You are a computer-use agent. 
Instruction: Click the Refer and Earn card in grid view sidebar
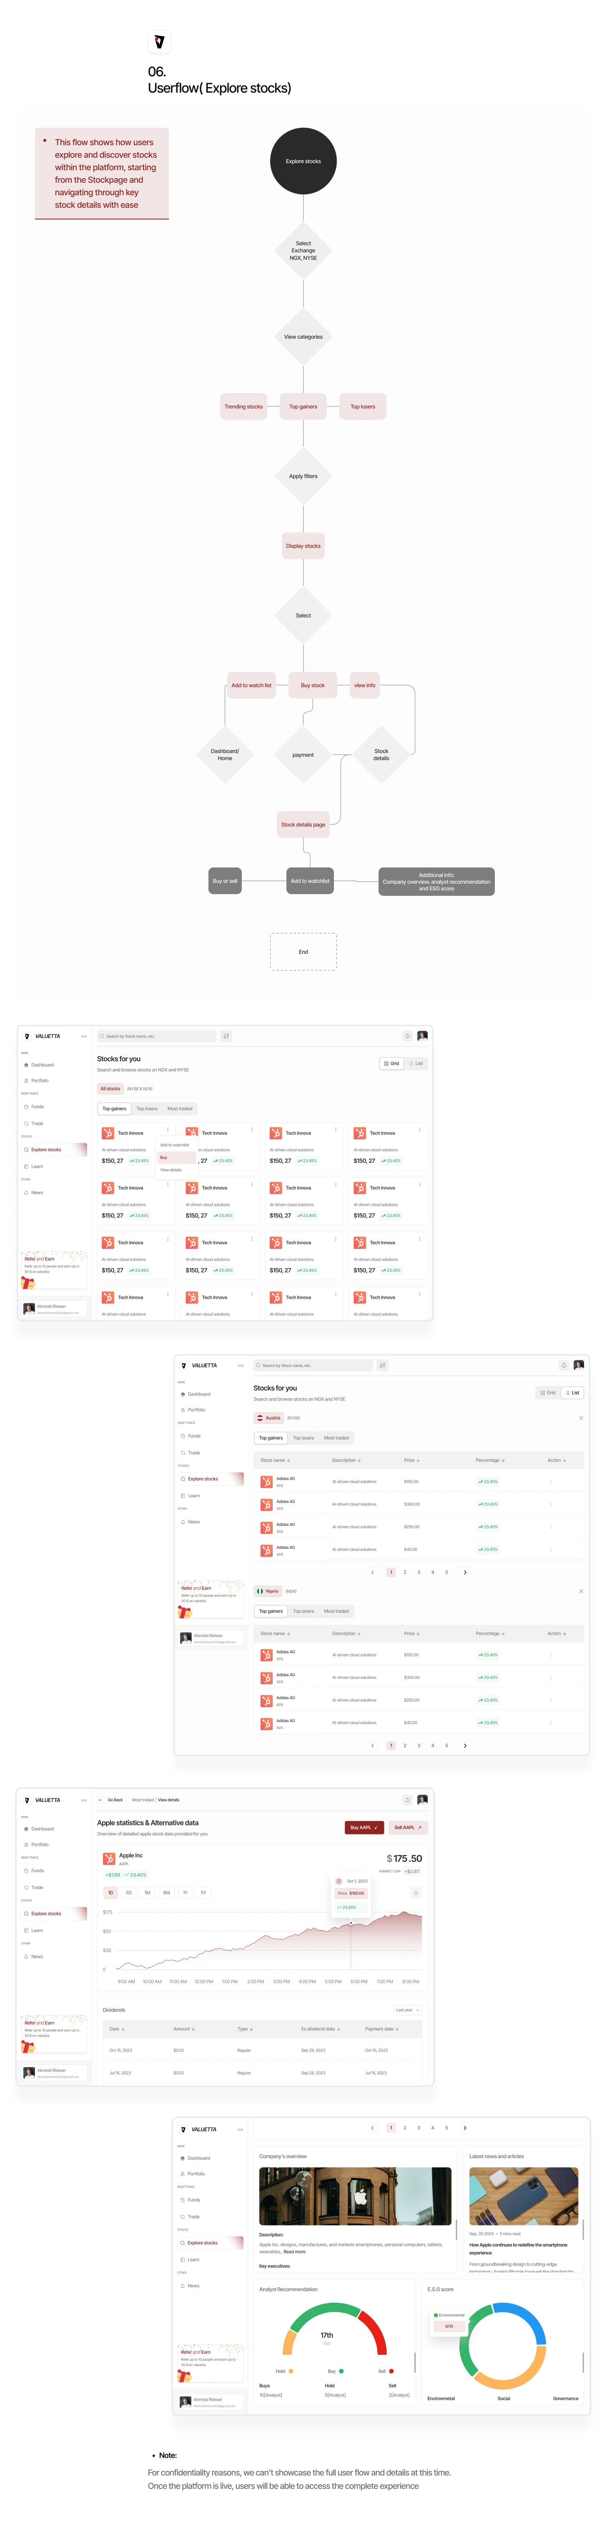(x=54, y=1271)
